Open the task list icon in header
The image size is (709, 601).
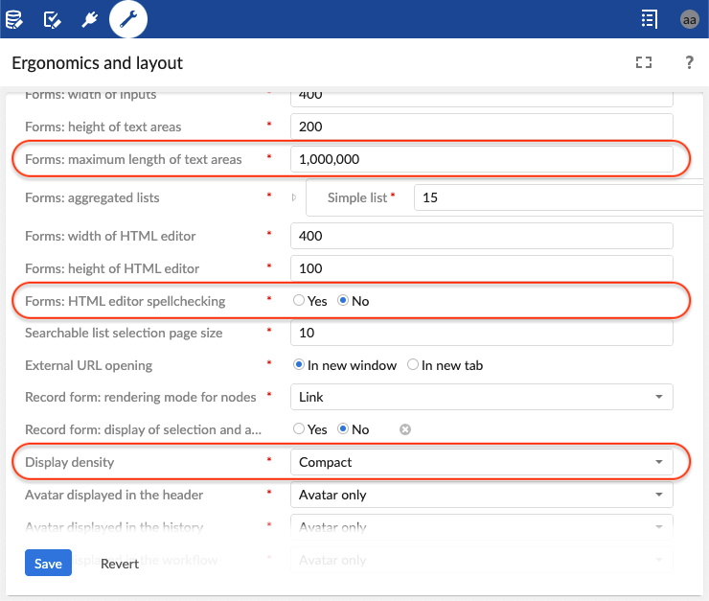pyautogui.click(x=650, y=19)
